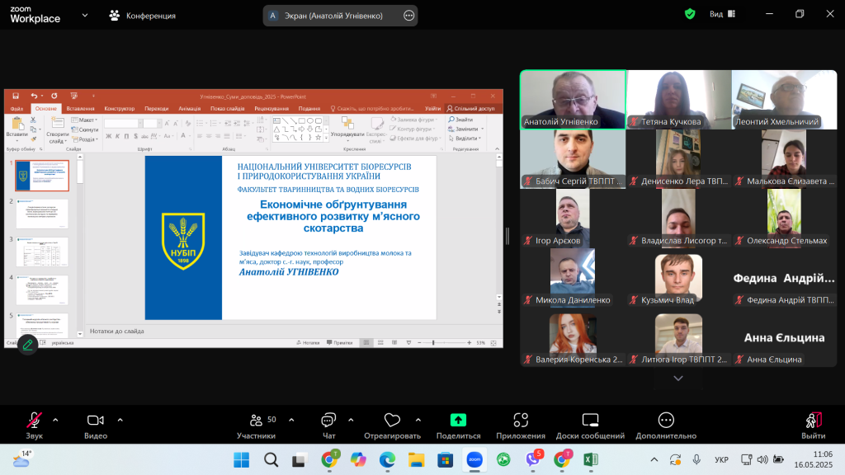Click the green Поделиться share screen button

tap(458, 421)
